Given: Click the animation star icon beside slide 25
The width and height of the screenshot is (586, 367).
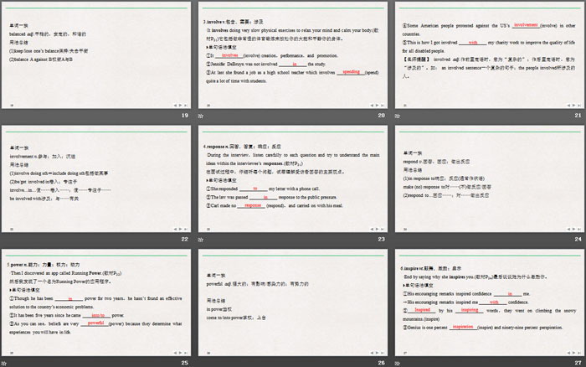Looking at the screenshot, I should click(x=4, y=364).
